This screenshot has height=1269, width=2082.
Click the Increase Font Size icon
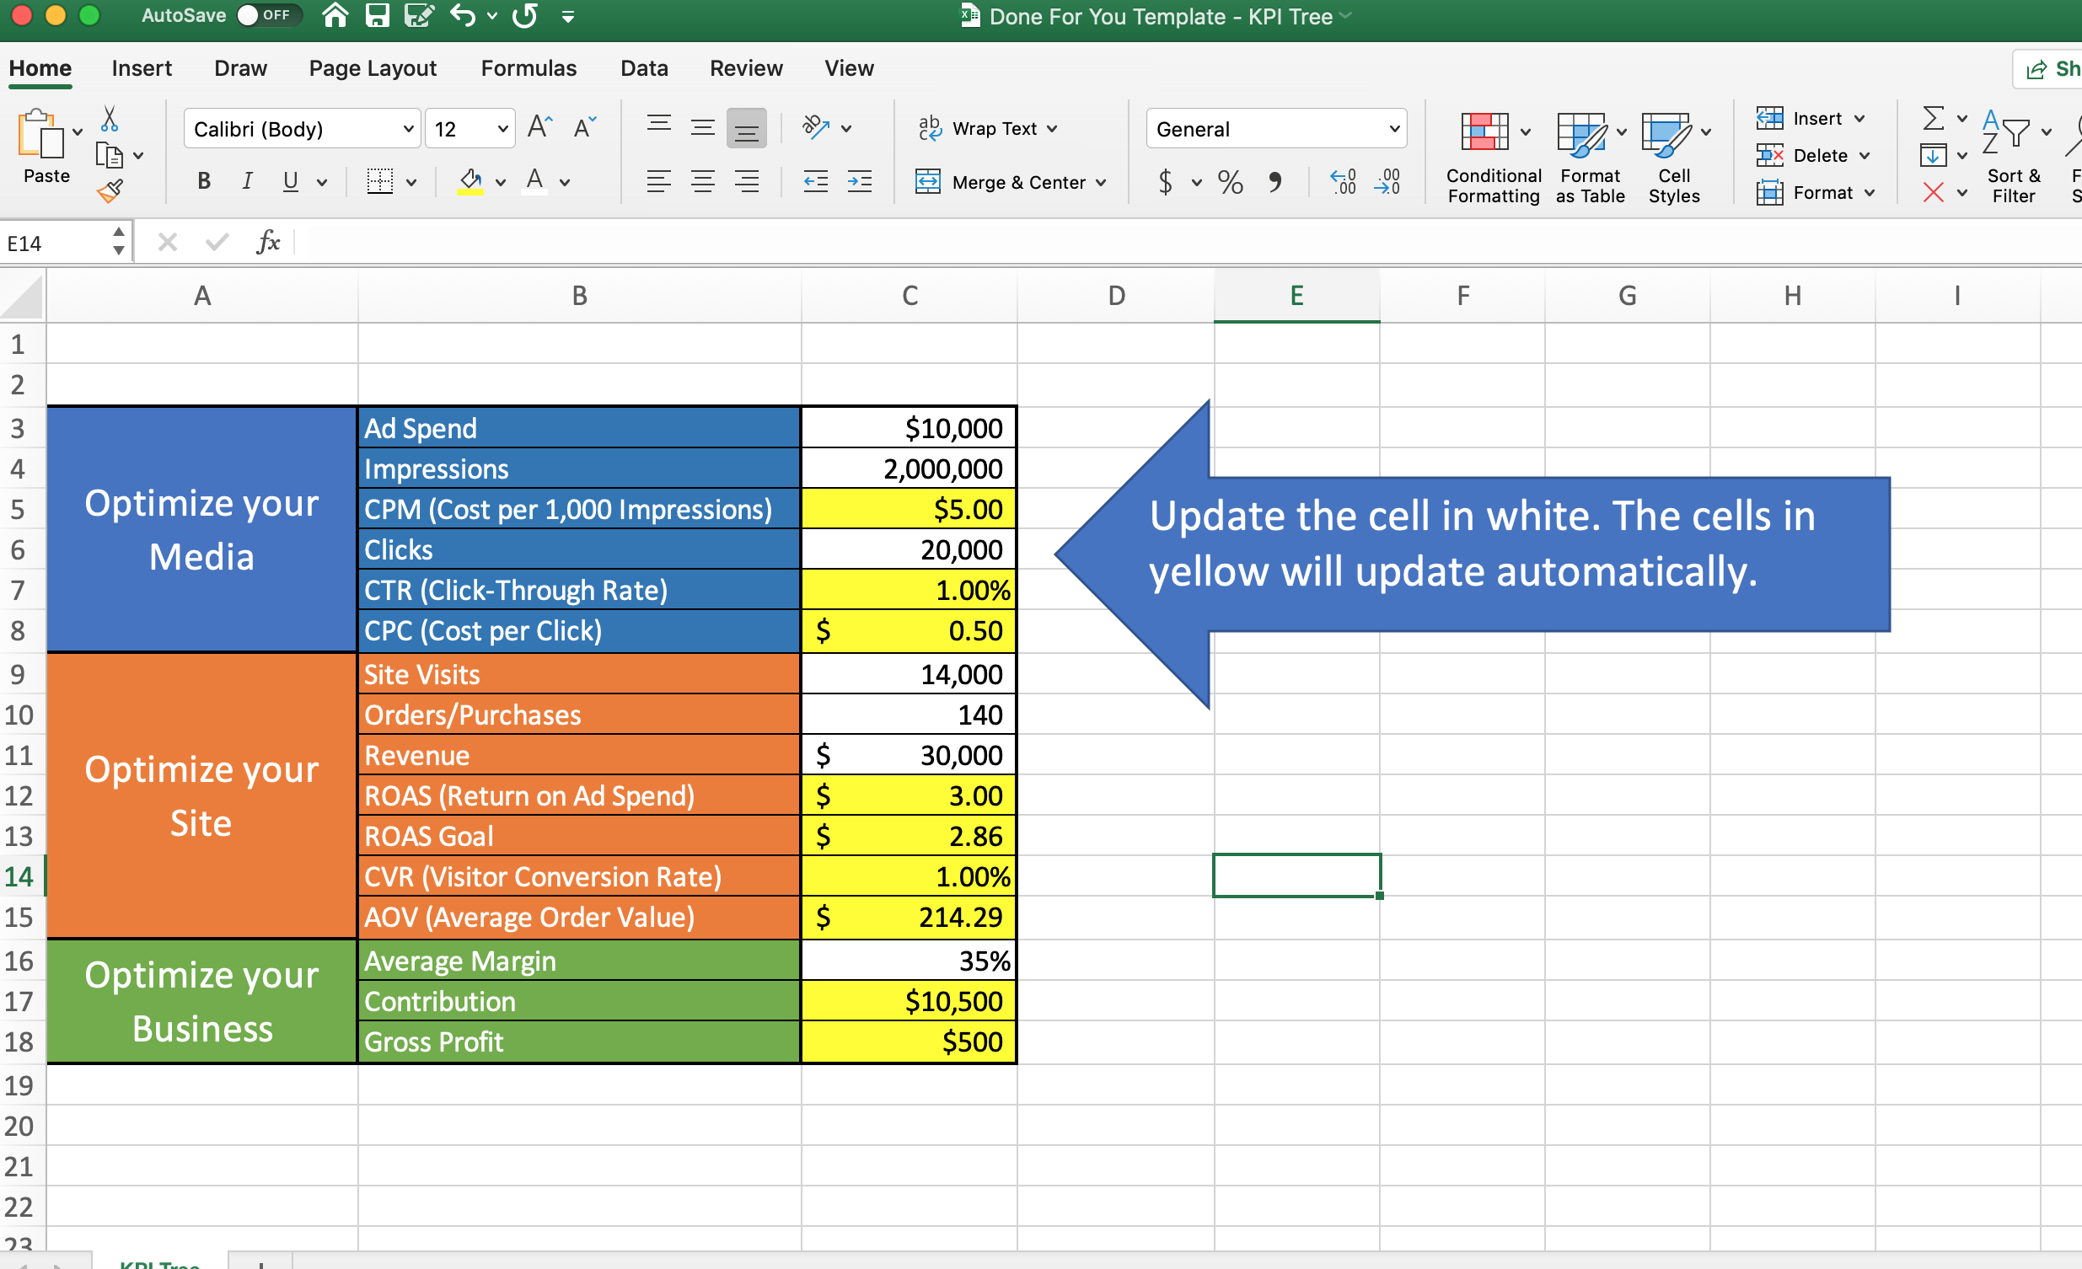tap(539, 127)
